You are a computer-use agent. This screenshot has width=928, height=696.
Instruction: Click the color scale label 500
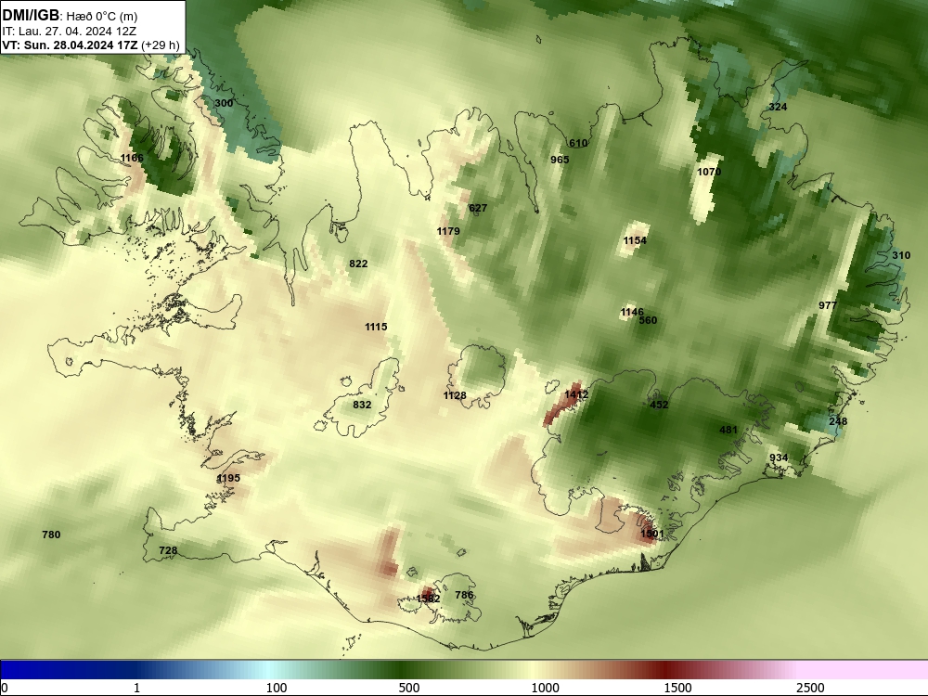coord(409,688)
